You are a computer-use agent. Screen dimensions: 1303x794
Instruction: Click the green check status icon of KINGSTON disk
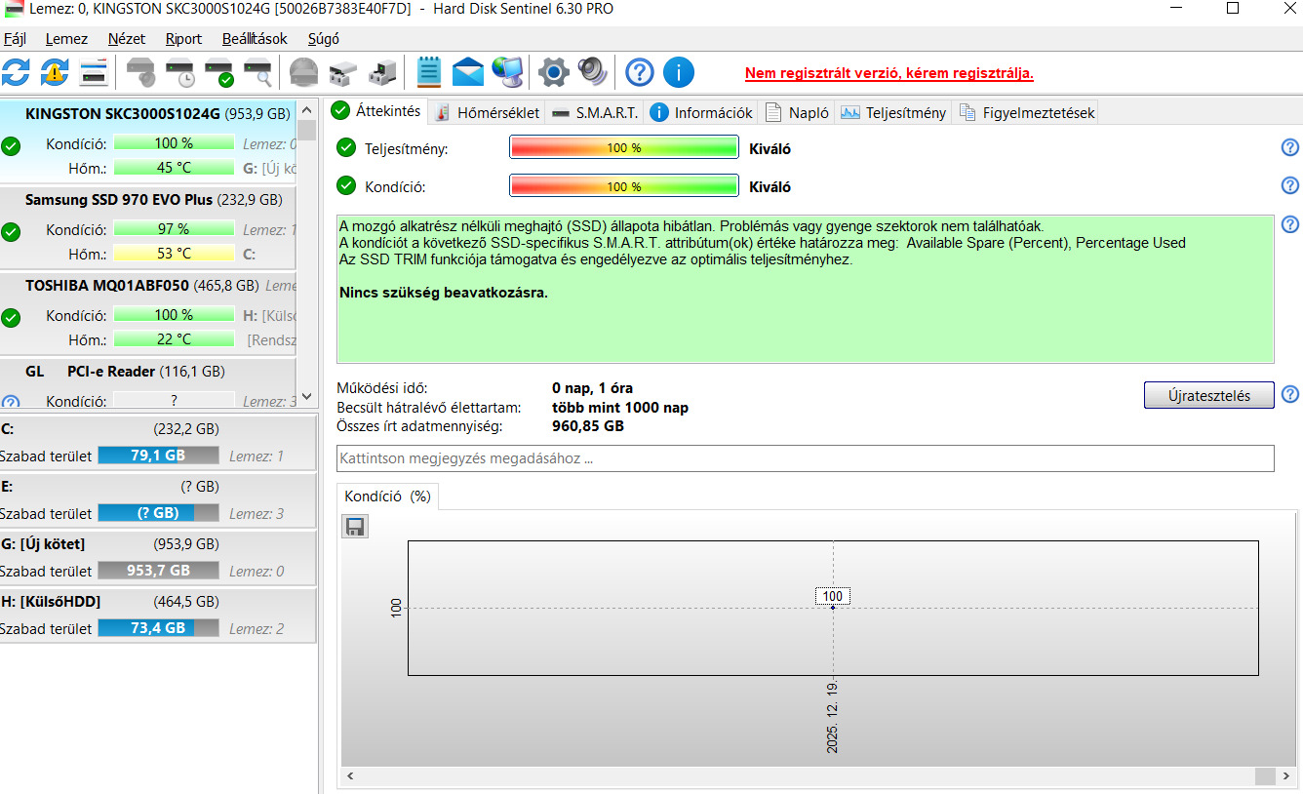coord(11,146)
